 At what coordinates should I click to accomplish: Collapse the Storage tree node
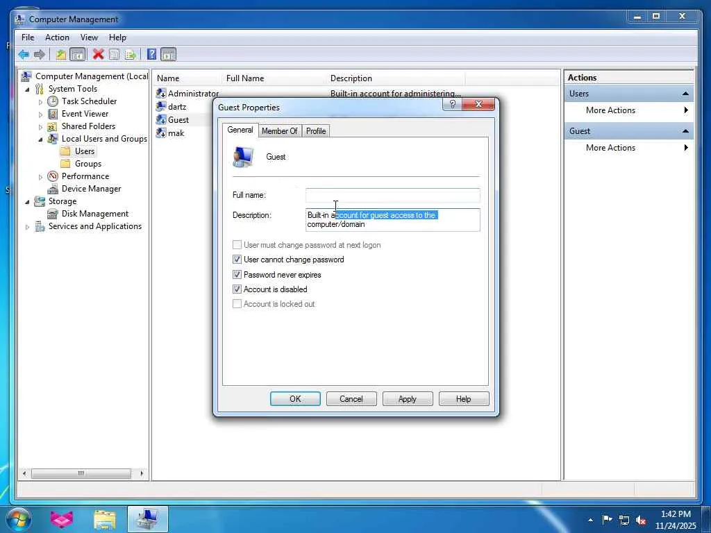[27, 202]
